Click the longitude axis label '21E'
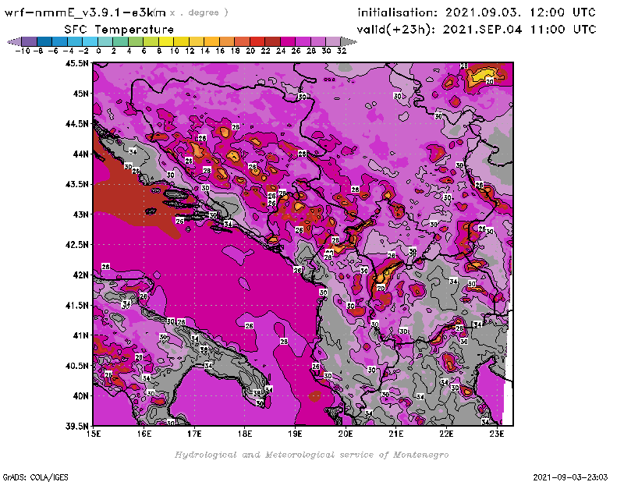Viewport: 624px width, 482px height. click(396, 434)
